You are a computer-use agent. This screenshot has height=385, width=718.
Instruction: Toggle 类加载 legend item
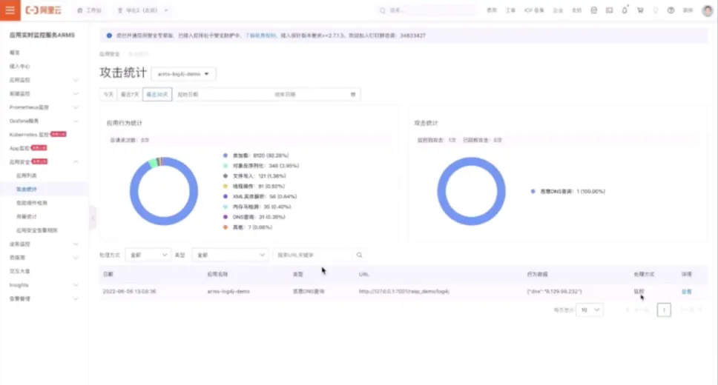click(257, 155)
